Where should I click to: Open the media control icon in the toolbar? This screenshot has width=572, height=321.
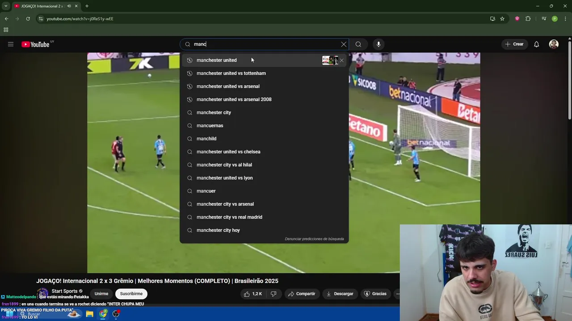(x=544, y=19)
